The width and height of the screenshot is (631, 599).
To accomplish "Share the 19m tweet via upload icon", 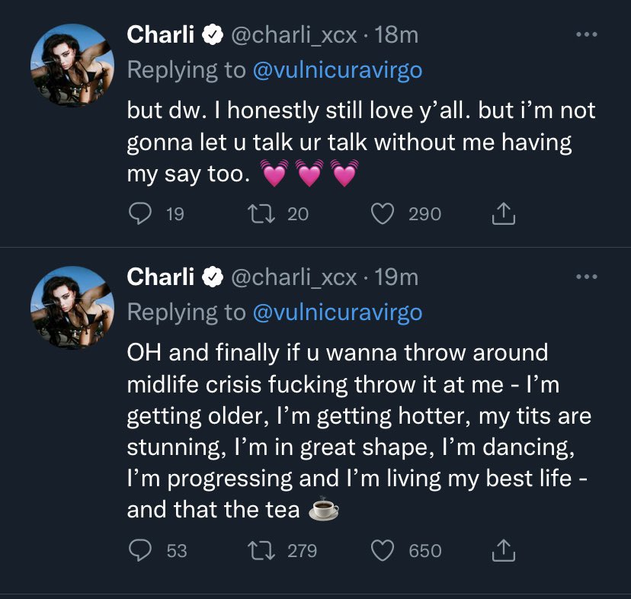I will point(502,550).
